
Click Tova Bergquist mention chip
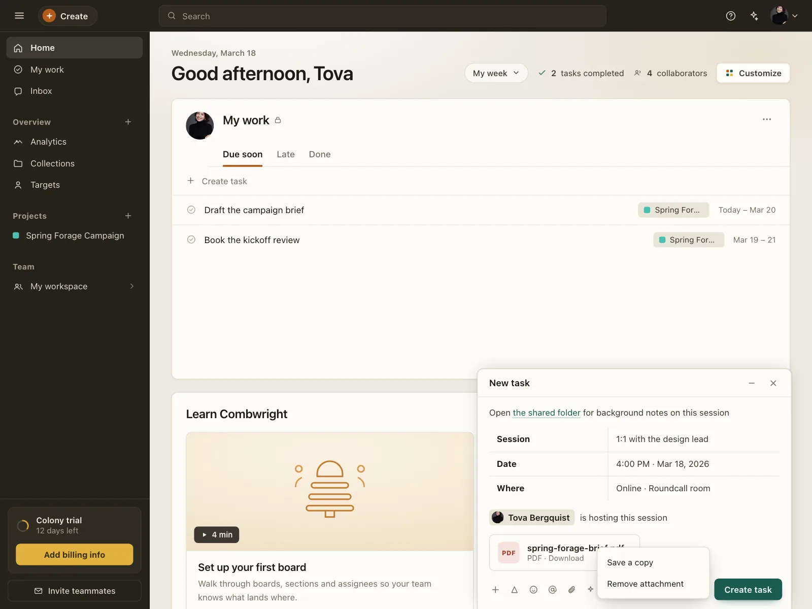point(532,518)
